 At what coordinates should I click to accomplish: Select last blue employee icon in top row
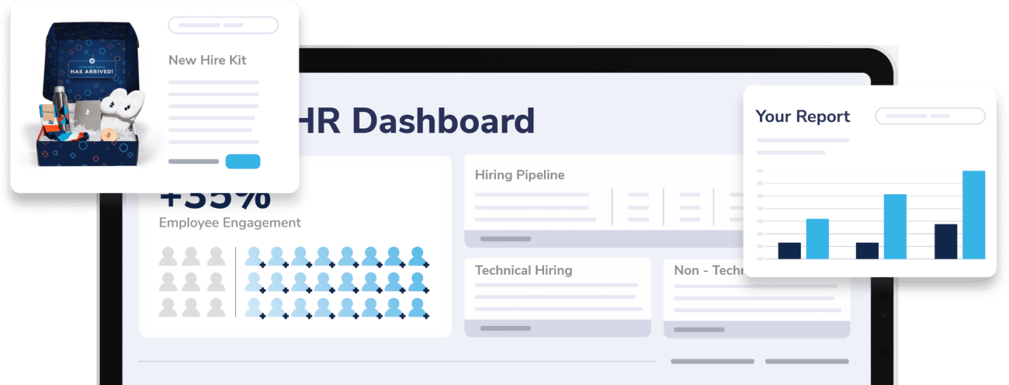(x=418, y=256)
